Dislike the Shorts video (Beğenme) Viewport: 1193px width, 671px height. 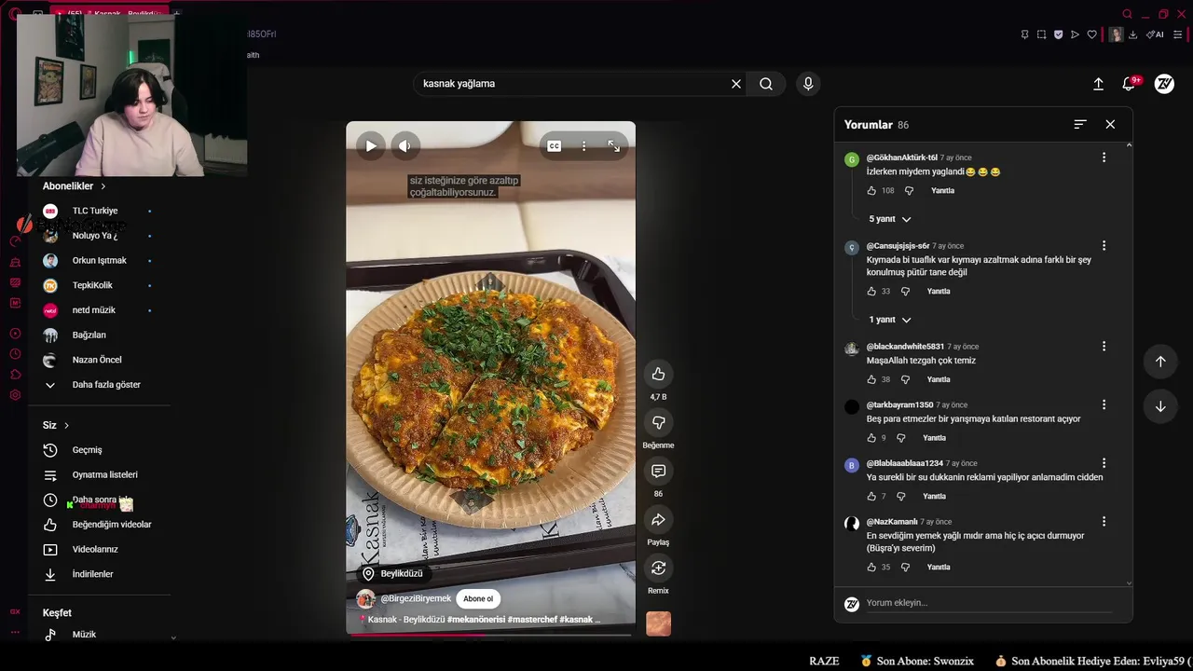(x=658, y=422)
